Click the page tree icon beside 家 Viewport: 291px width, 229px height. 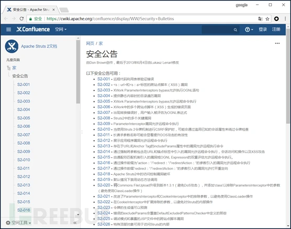point(8,68)
